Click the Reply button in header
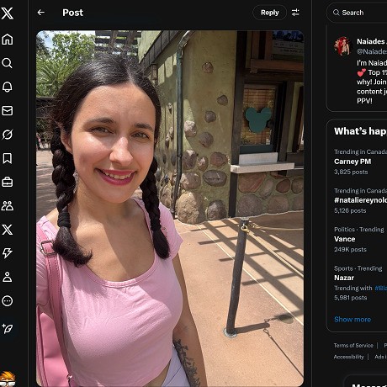This screenshot has width=387, height=387. click(x=270, y=13)
